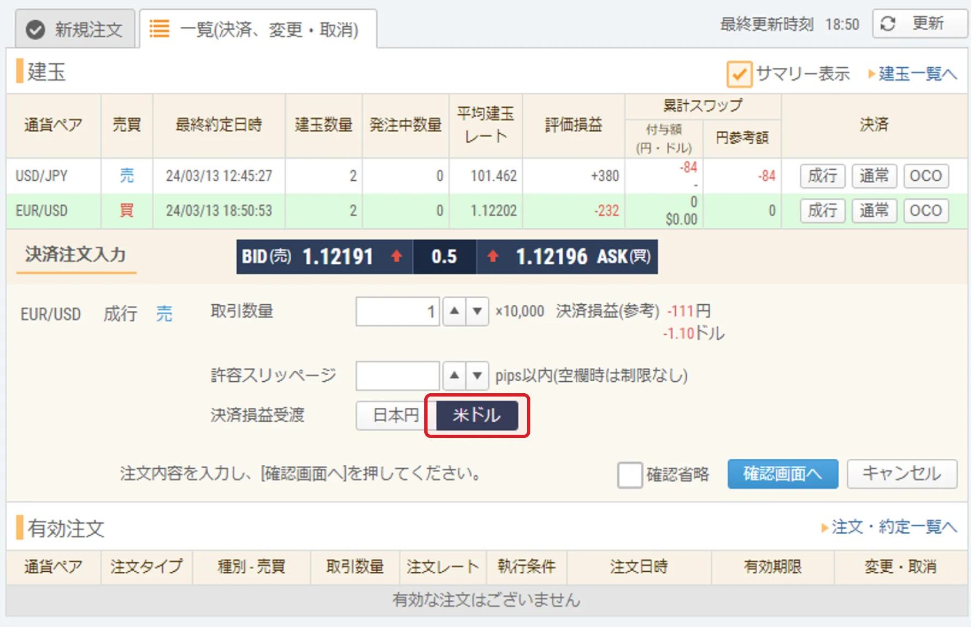Decrease 許容スリッページ with down arrow
971x627 pixels.
click(x=477, y=376)
